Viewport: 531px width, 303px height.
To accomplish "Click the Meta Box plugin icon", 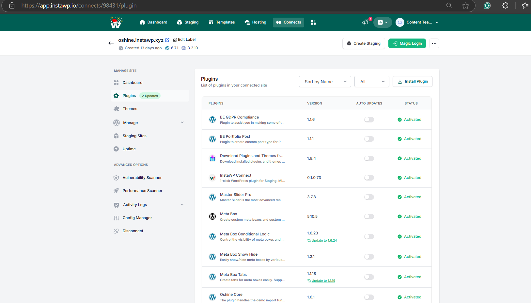I will [x=212, y=216].
